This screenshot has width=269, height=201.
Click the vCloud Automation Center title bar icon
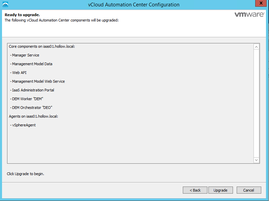click(x=5, y=5)
